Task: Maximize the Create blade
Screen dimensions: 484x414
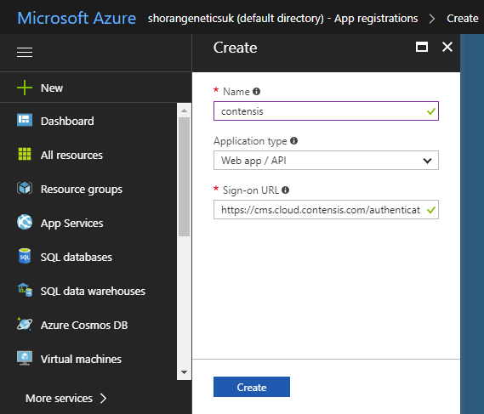Action: point(422,47)
